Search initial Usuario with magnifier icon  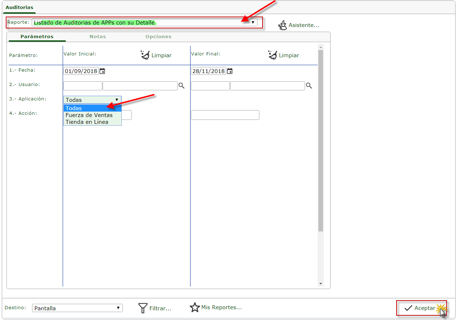pyautogui.click(x=182, y=86)
